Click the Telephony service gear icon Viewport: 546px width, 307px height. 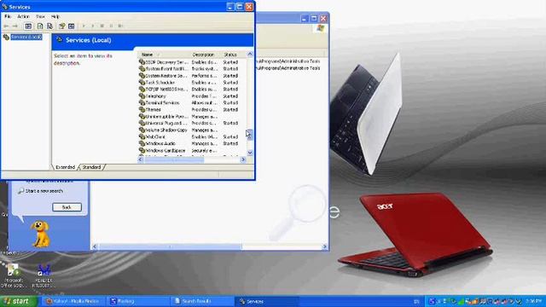click(142, 96)
